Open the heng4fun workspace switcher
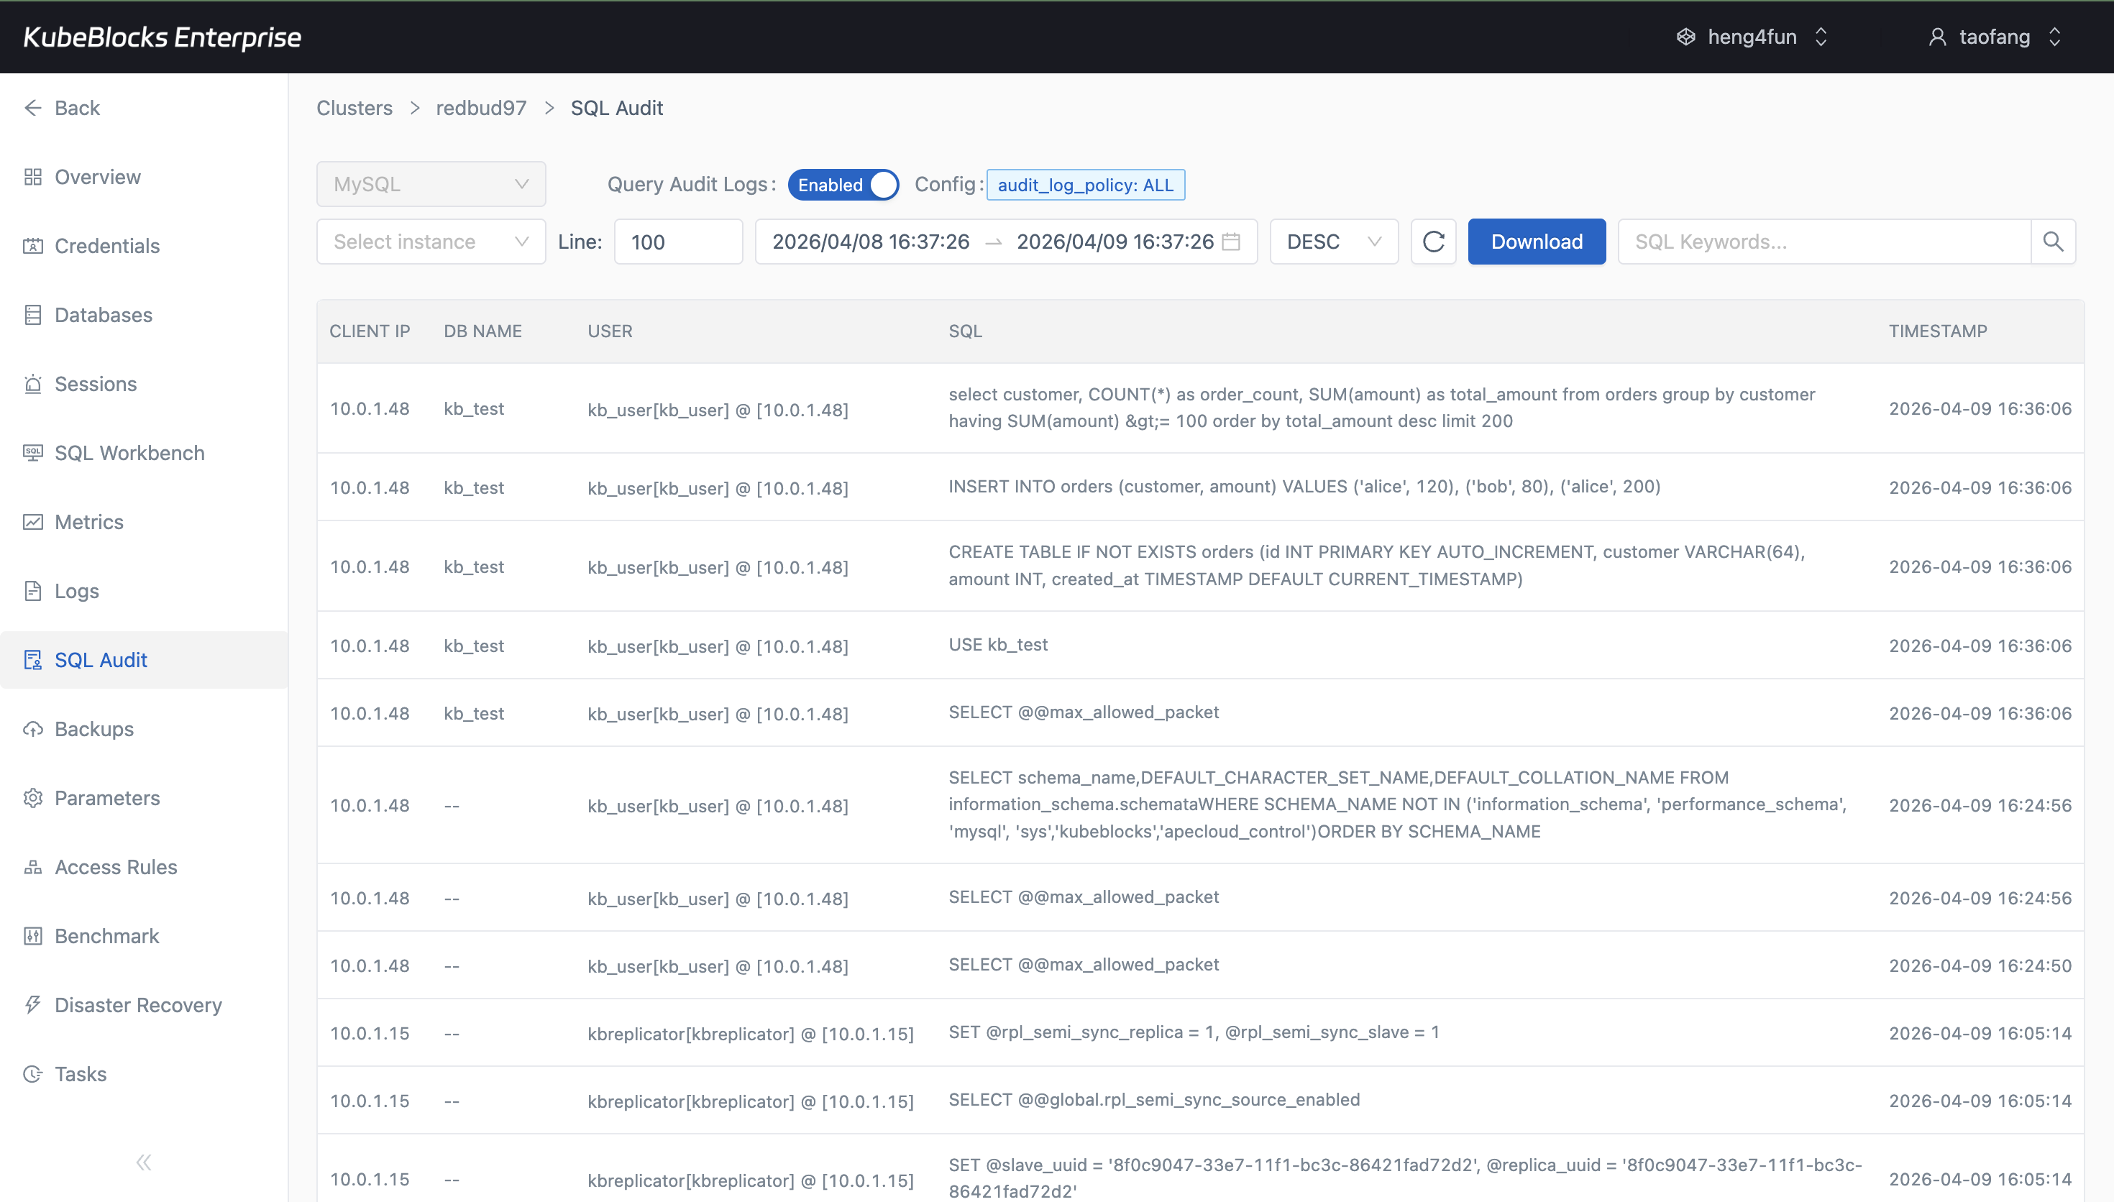 [1752, 37]
